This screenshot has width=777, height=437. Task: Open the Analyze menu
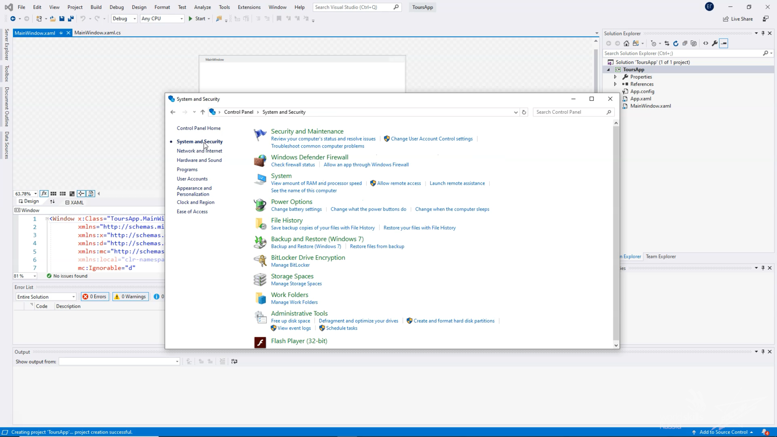pyautogui.click(x=202, y=7)
